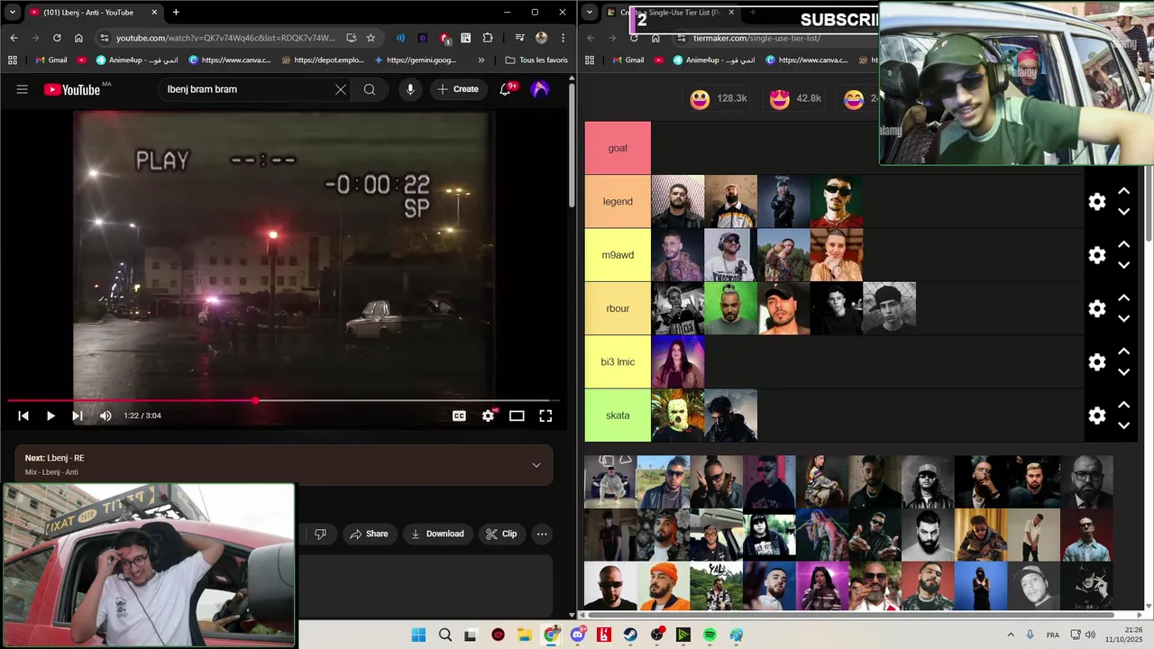Click the 42.8k heart-eyes reaction
This screenshot has height=649, width=1154.
pos(795,99)
